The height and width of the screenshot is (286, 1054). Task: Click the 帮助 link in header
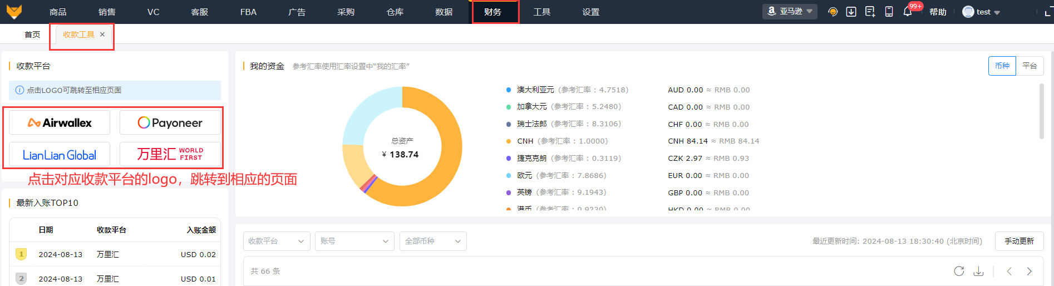[x=938, y=12]
